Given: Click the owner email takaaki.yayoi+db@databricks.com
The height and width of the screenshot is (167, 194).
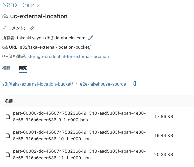Looking at the screenshot, I should pos(51,38).
